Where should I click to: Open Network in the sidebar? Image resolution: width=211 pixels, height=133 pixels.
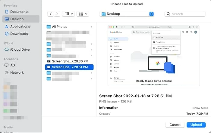(17, 72)
